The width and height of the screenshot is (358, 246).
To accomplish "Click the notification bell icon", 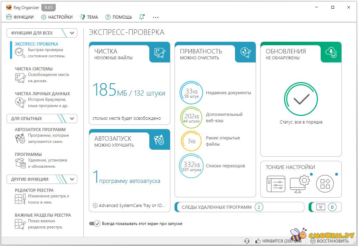I will point(142,17).
